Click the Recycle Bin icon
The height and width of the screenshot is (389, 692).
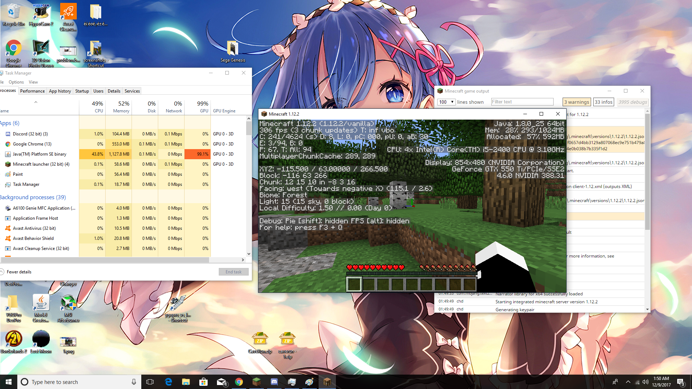[x=13, y=12]
